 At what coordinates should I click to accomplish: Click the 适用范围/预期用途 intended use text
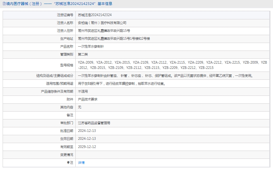point(121,83)
